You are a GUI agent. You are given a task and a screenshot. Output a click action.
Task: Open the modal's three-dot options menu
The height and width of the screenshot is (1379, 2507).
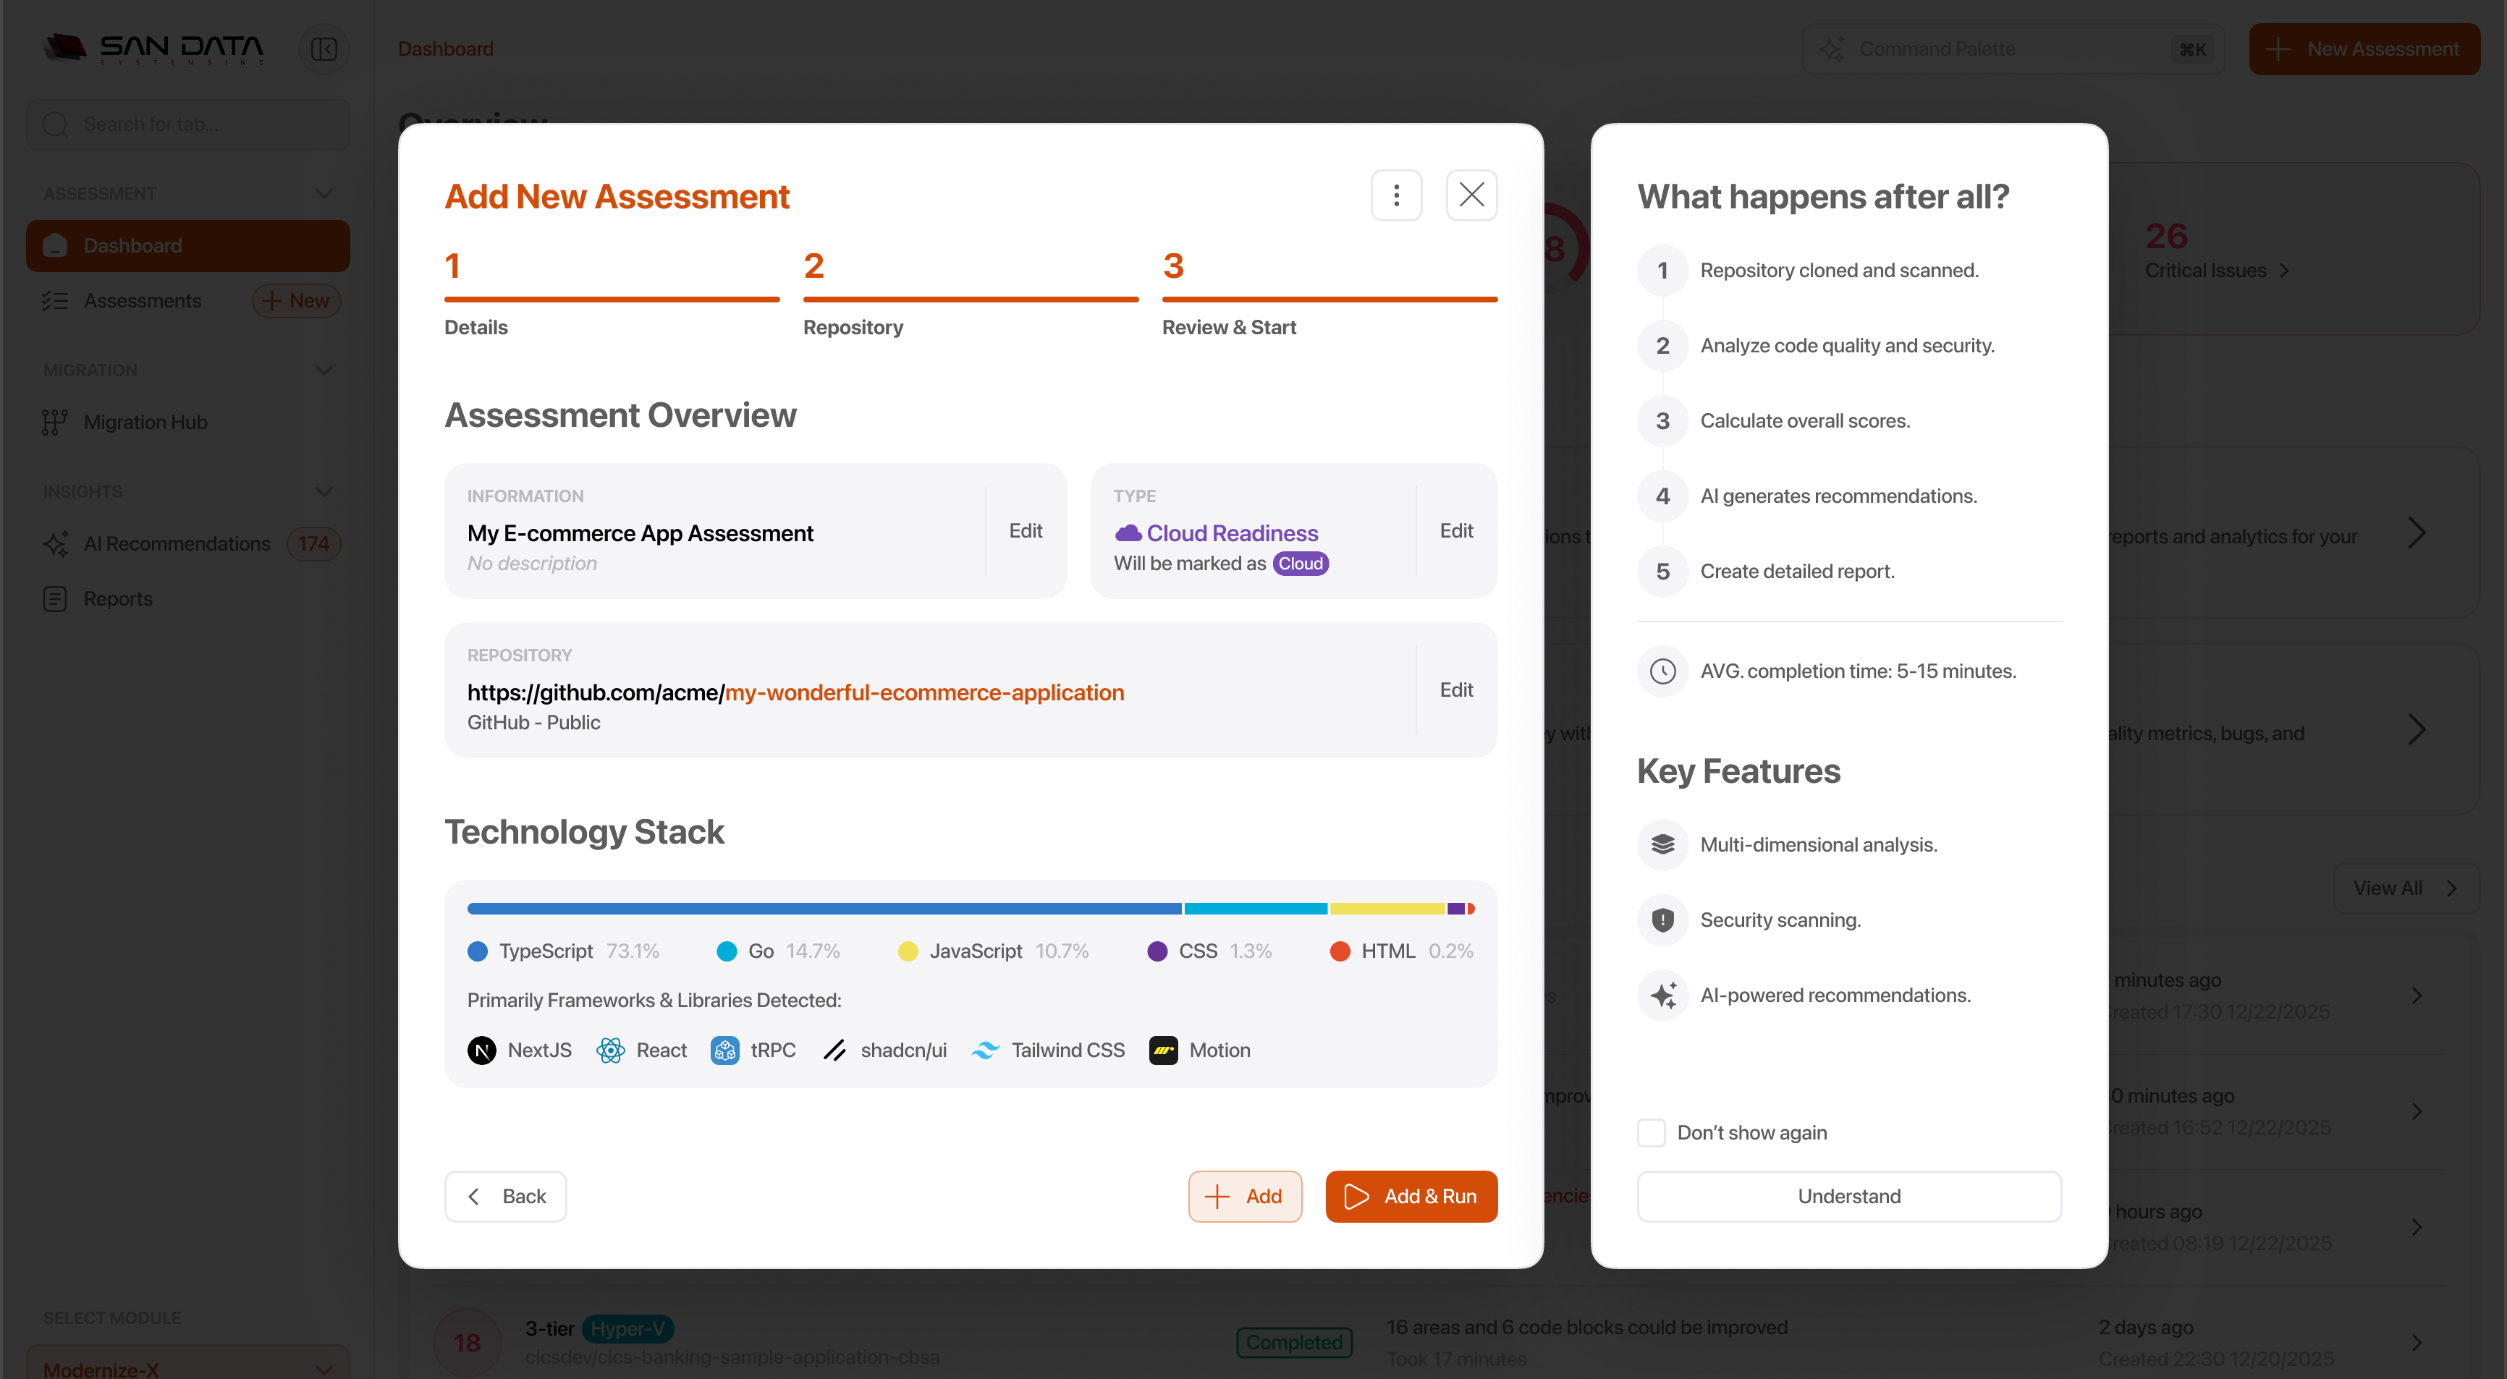(x=1397, y=195)
